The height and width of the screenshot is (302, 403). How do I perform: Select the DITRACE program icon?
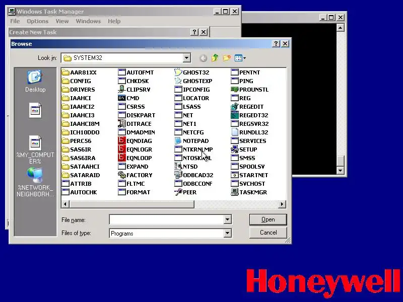point(121,123)
